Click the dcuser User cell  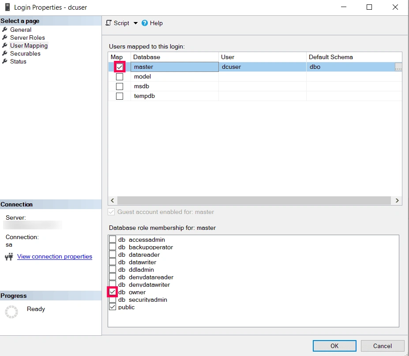[x=263, y=67]
